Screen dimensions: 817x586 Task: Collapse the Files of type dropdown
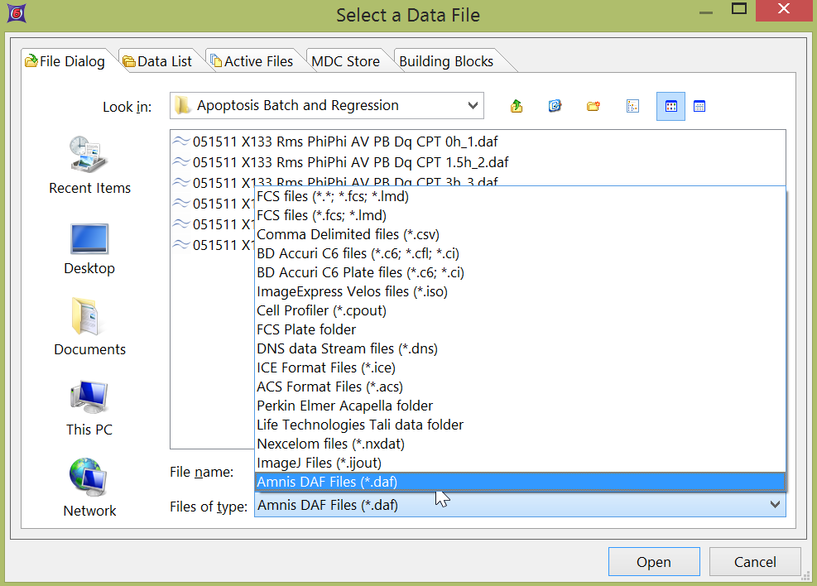(775, 504)
